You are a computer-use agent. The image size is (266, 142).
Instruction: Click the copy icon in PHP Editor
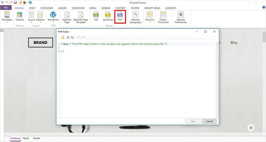(x=72, y=37)
